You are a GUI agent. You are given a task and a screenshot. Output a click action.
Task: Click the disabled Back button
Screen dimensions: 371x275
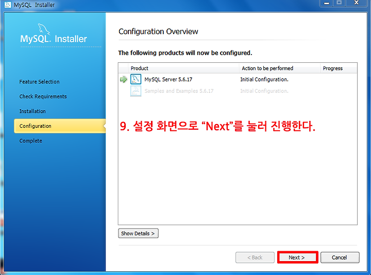[x=255, y=257]
